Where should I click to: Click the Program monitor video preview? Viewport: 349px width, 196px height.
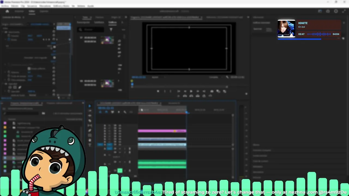[x=189, y=48]
